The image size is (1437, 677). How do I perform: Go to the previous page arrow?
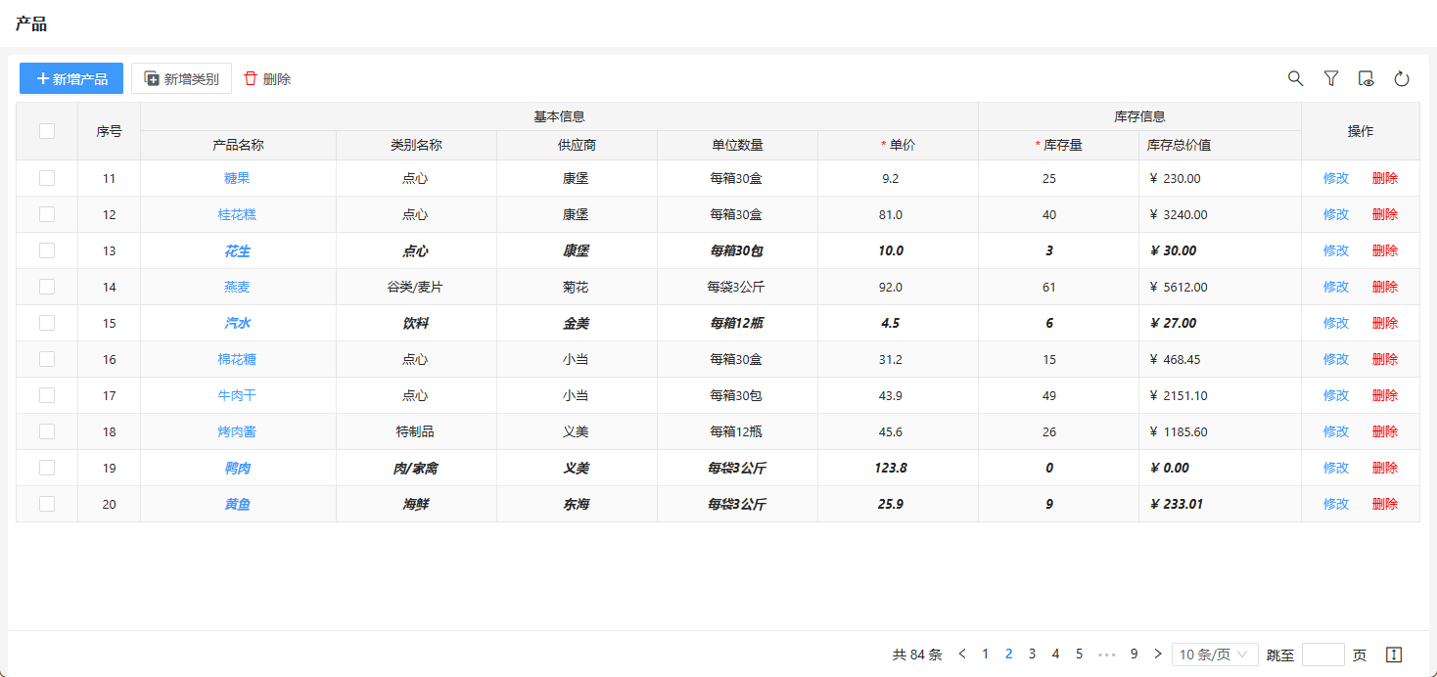(x=962, y=654)
